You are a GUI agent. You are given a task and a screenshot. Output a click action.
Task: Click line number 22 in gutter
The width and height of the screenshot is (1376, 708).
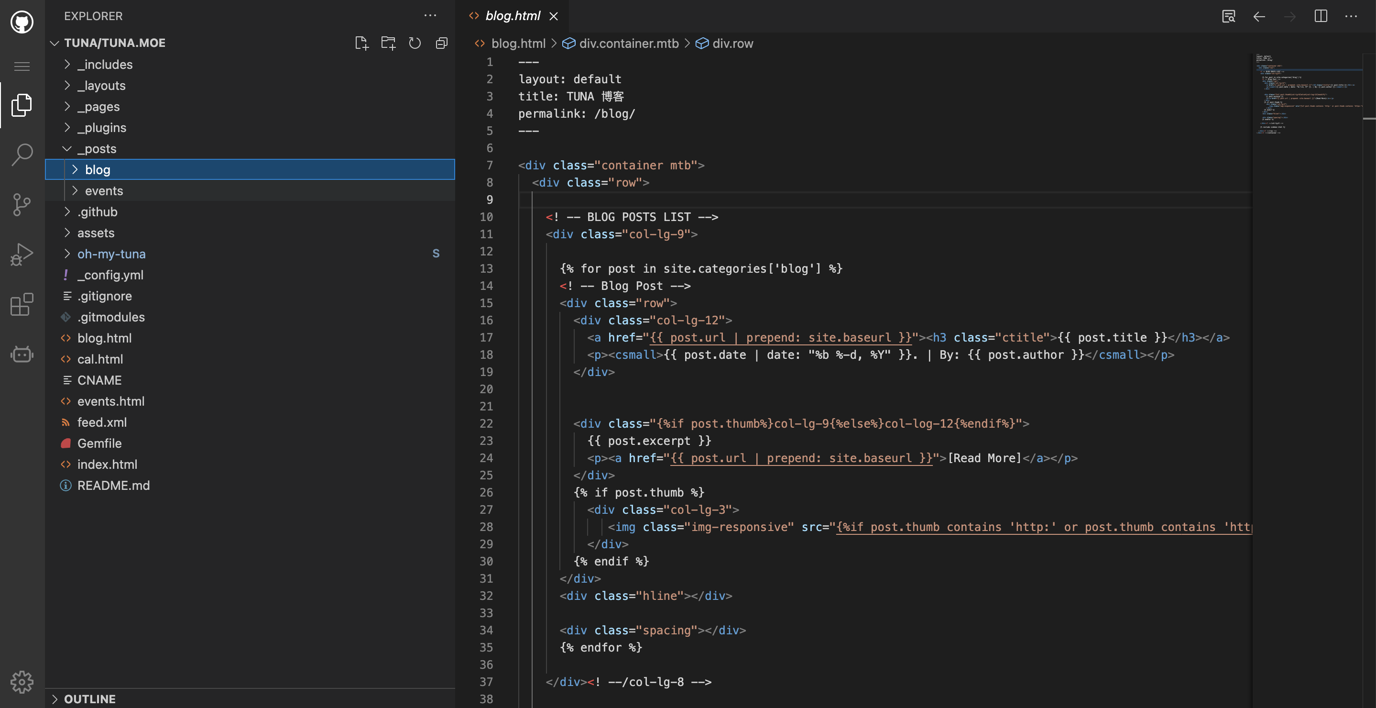(486, 424)
